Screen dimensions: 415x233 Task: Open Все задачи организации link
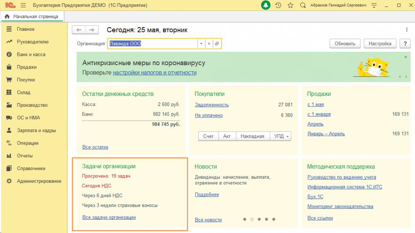[x=109, y=217]
